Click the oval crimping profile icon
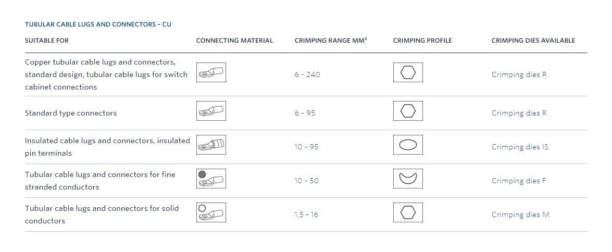The width and height of the screenshot is (612, 252). coord(408,145)
